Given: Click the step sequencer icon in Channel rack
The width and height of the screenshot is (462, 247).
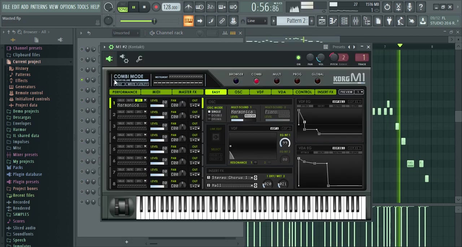Looking at the screenshot, I should [233, 33].
